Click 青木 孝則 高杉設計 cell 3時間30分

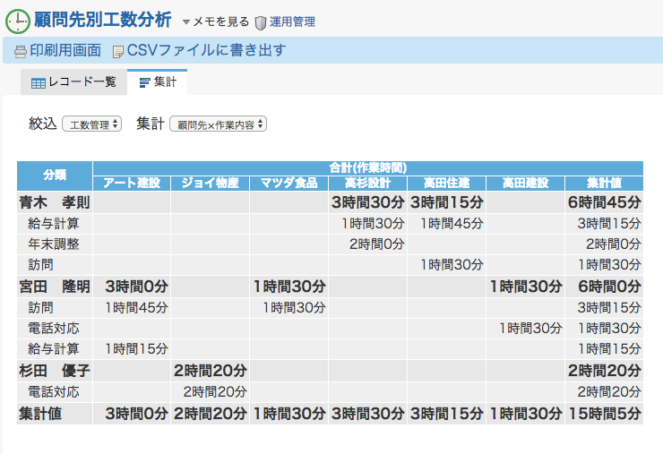click(368, 202)
